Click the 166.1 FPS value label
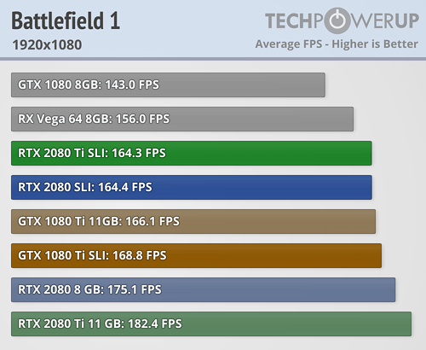Image resolution: width=426 pixels, height=350 pixels. (153, 221)
